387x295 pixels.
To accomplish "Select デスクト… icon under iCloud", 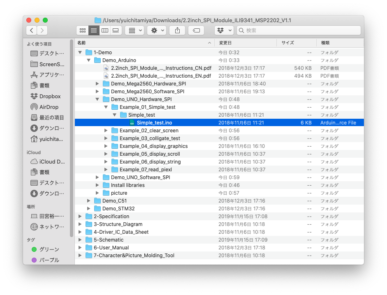I will pyautogui.click(x=34, y=183).
